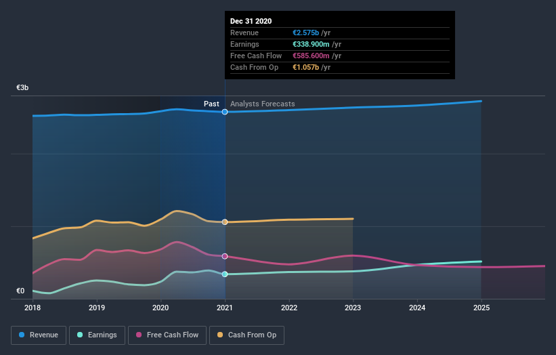The width and height of the screenshot is (556, 355).
Task: Select the Earnings marker at 2021
Action: pos(225,274)
